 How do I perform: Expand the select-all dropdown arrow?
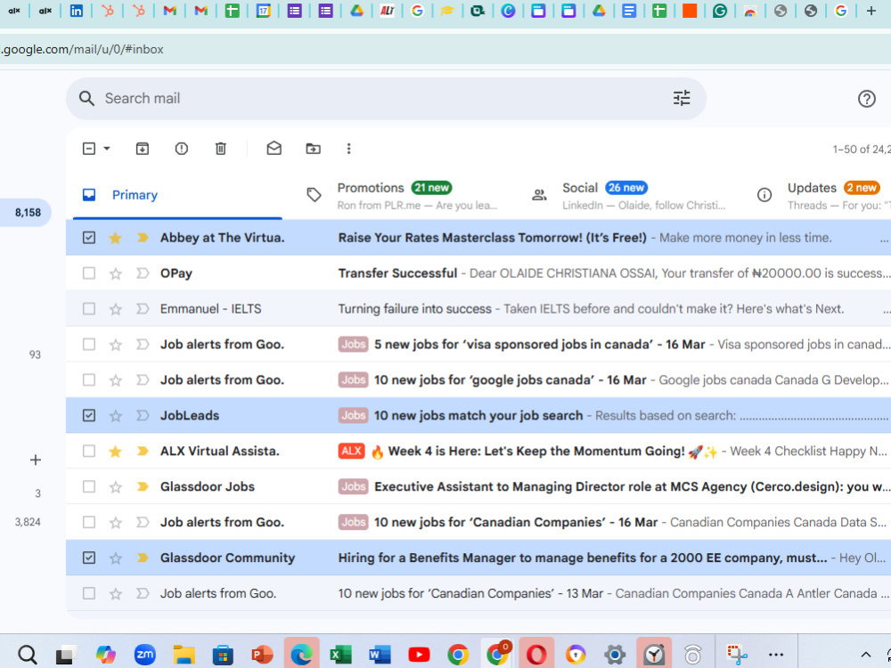click(106, 149)
